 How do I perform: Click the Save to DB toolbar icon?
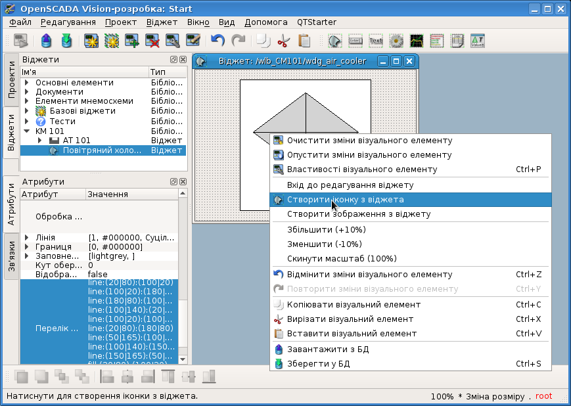click(66, 41)
